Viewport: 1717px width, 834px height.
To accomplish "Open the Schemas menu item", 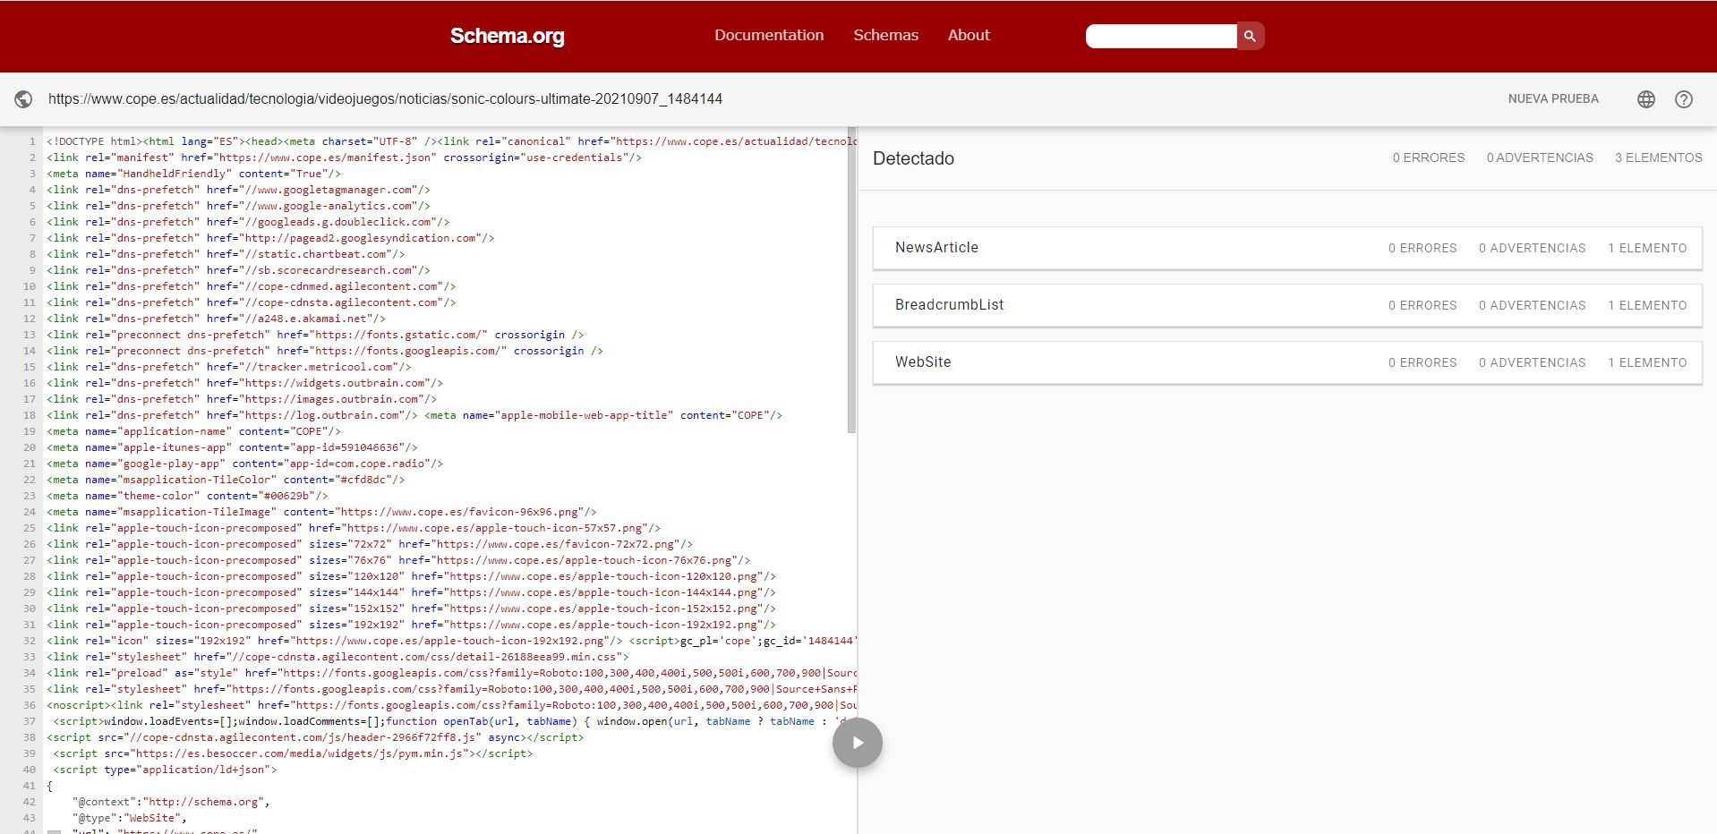I will click(885, 35).
